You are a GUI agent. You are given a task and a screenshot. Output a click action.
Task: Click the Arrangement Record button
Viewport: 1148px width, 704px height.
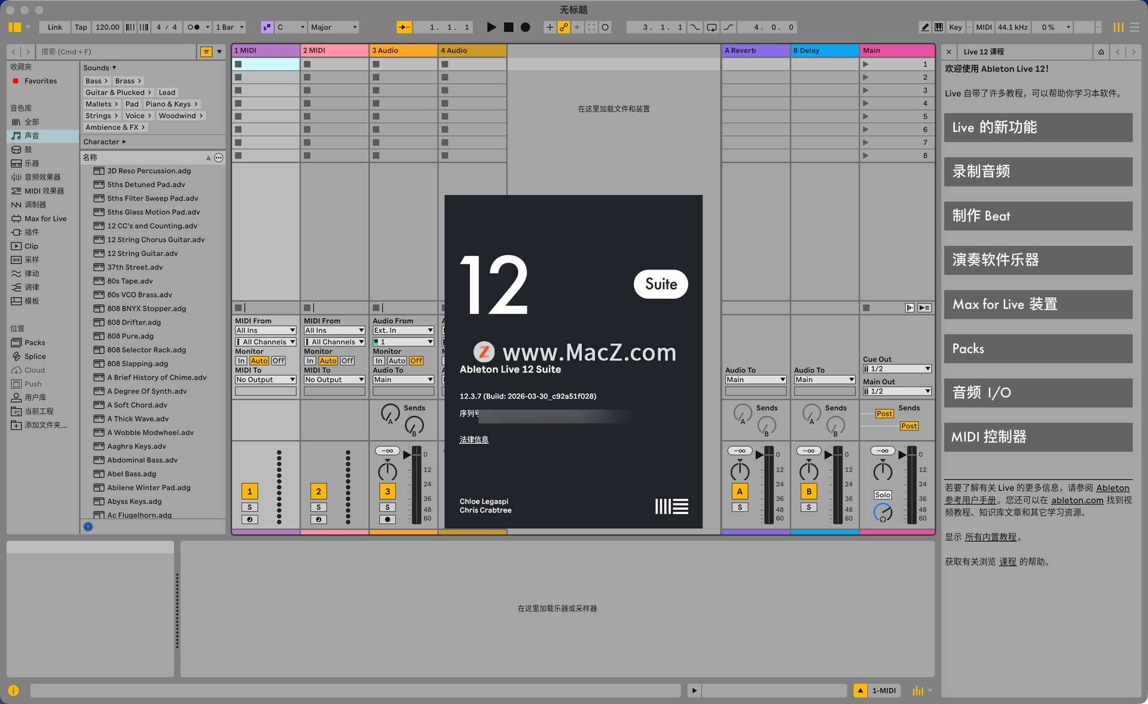525,27
